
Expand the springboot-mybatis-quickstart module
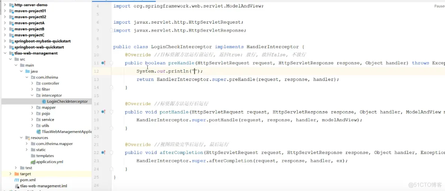[5, 41]
